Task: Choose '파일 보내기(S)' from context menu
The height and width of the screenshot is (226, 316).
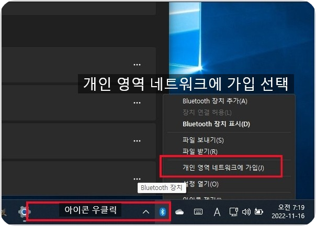Action: pyautogui.click(x=203, y=140)
